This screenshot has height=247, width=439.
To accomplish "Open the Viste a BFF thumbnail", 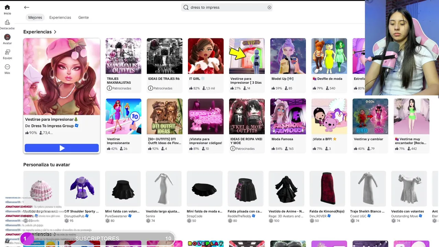I will click(x=329, y=116).
